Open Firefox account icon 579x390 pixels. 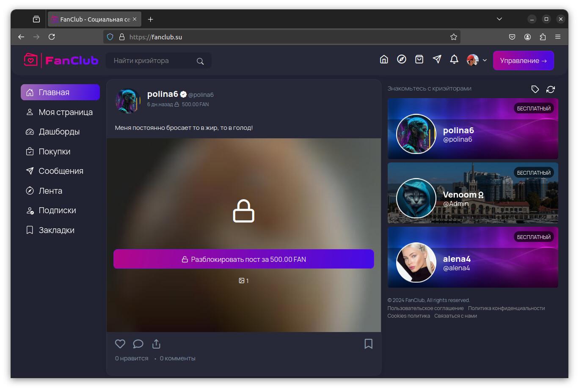point(527,37)
